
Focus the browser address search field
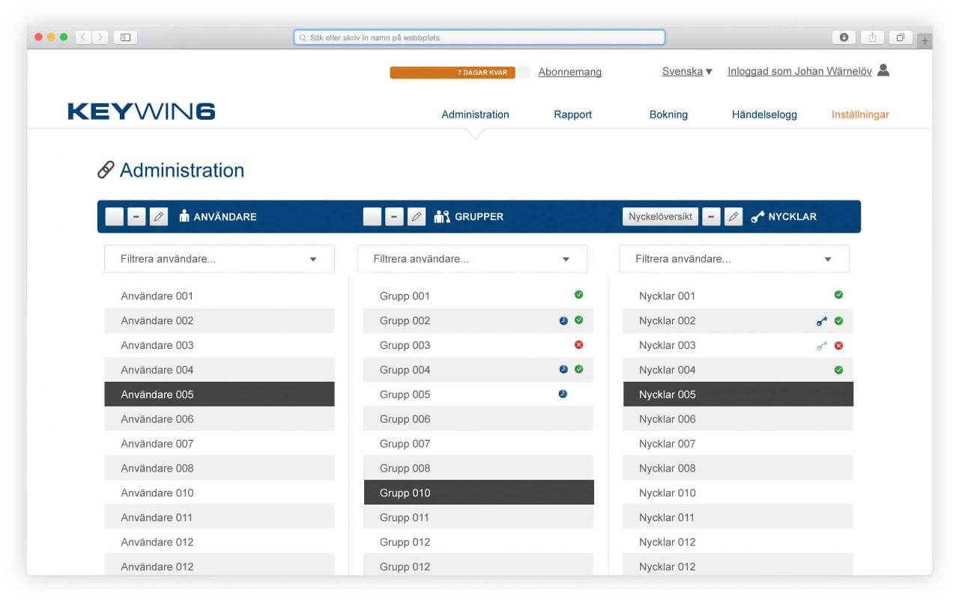pyautogui.click(x=479, y=37)
